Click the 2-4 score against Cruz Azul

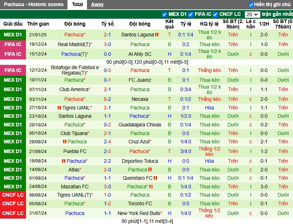(x=107, y=142)
